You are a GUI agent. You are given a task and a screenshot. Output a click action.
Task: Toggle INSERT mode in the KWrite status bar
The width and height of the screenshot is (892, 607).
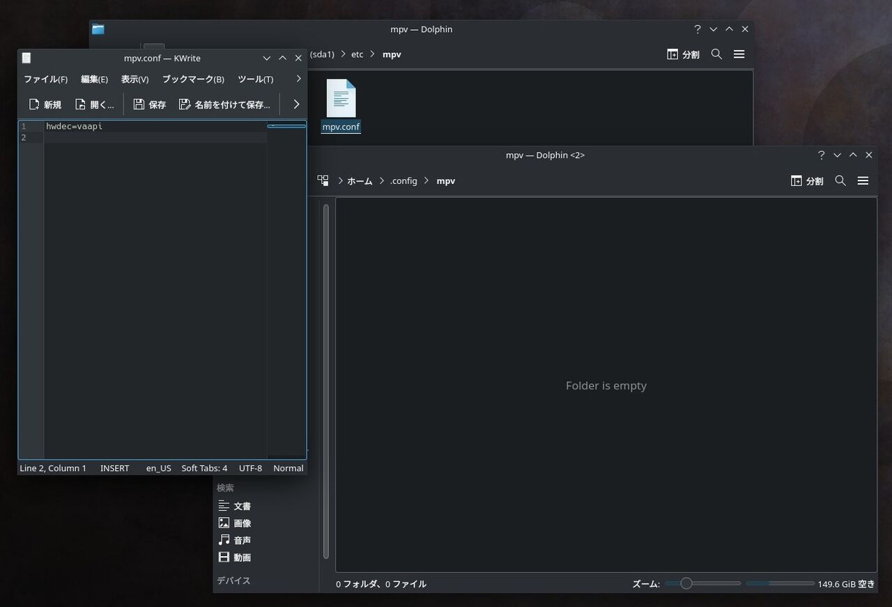(x=114, y=468)
